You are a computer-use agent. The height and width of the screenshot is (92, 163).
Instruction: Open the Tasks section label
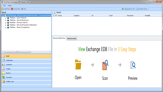(x=8, y=69)
